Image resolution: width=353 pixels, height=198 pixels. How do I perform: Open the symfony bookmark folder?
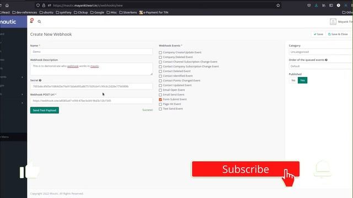coord(63,12)
